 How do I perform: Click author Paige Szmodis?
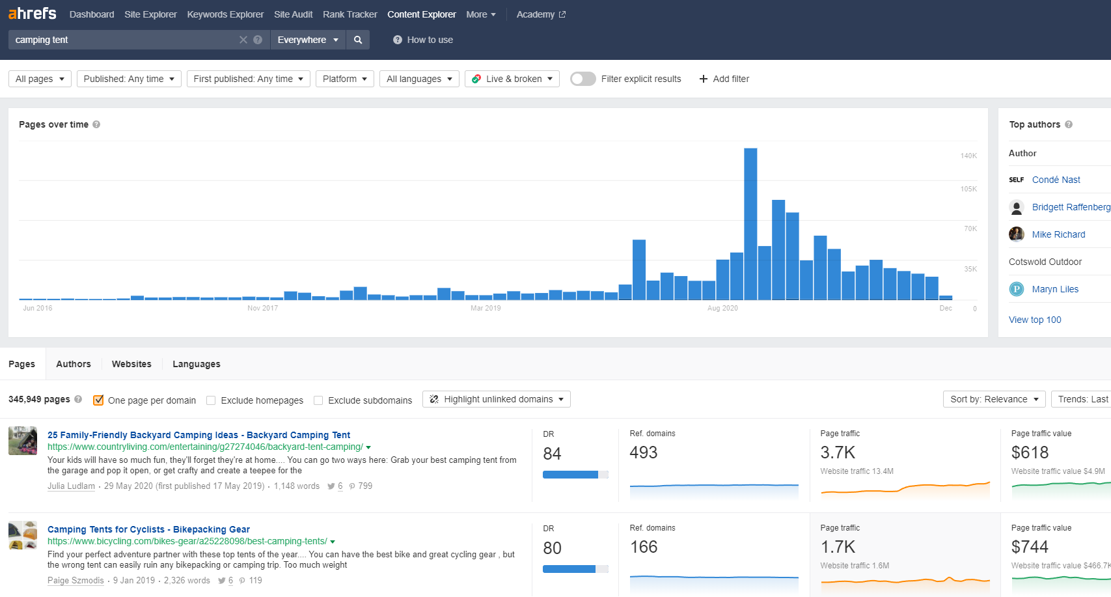(75, 581)
